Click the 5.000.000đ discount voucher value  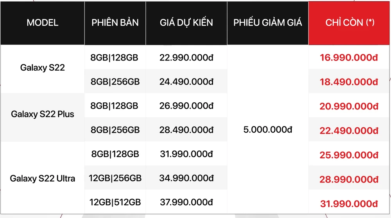coord(267,130)
